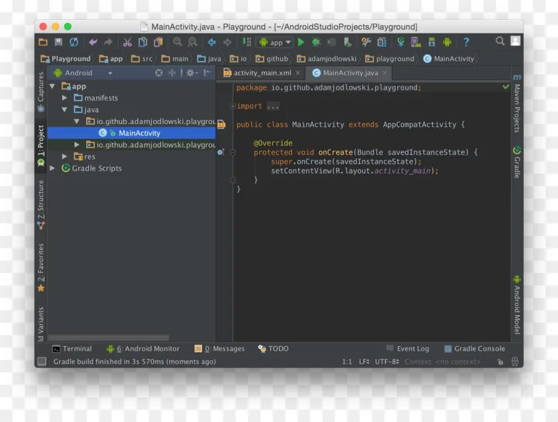Click the blue Back navigation arrow
The image size is (558, 422).
click(x=212, y=42)
